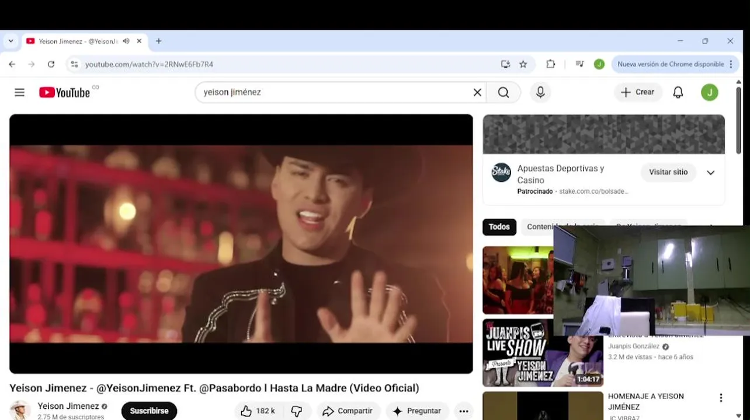Viewport: 750px width, 420px height.
Task: Open the tab search dropdown arrow
Action: click(11, 41)
